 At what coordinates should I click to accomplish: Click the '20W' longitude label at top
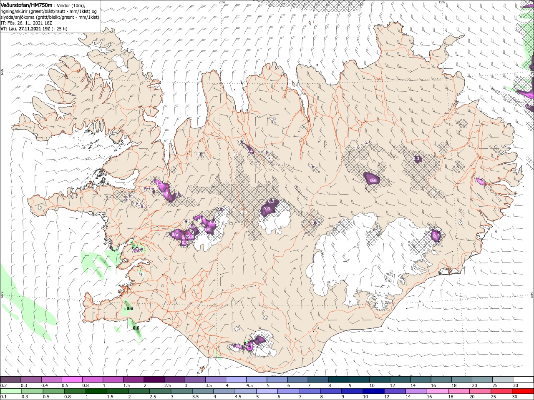pos(222,2)
